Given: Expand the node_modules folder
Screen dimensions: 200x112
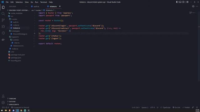Looking at the screenshot, I should pyautogui.click(x=15, y=13).
